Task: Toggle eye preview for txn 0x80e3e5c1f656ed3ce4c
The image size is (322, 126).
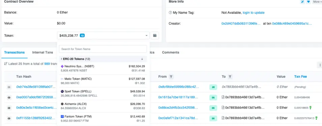Action: click(9, 108)
